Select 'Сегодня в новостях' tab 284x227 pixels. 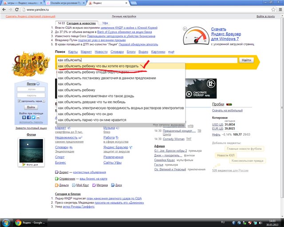[x=81, y=23]
